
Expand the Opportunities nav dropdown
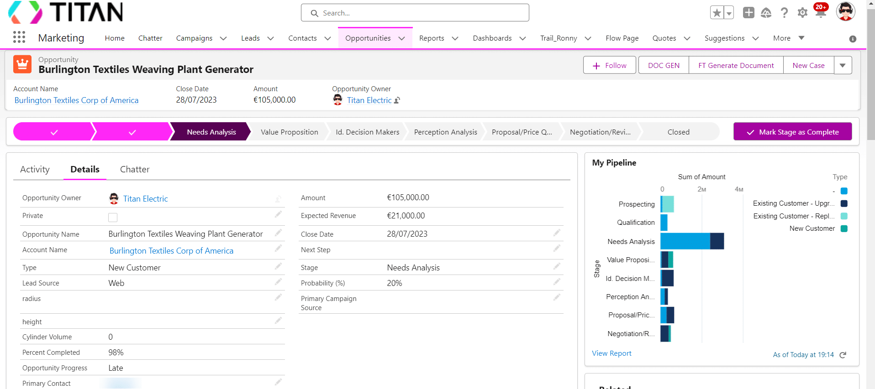(402, 38)
